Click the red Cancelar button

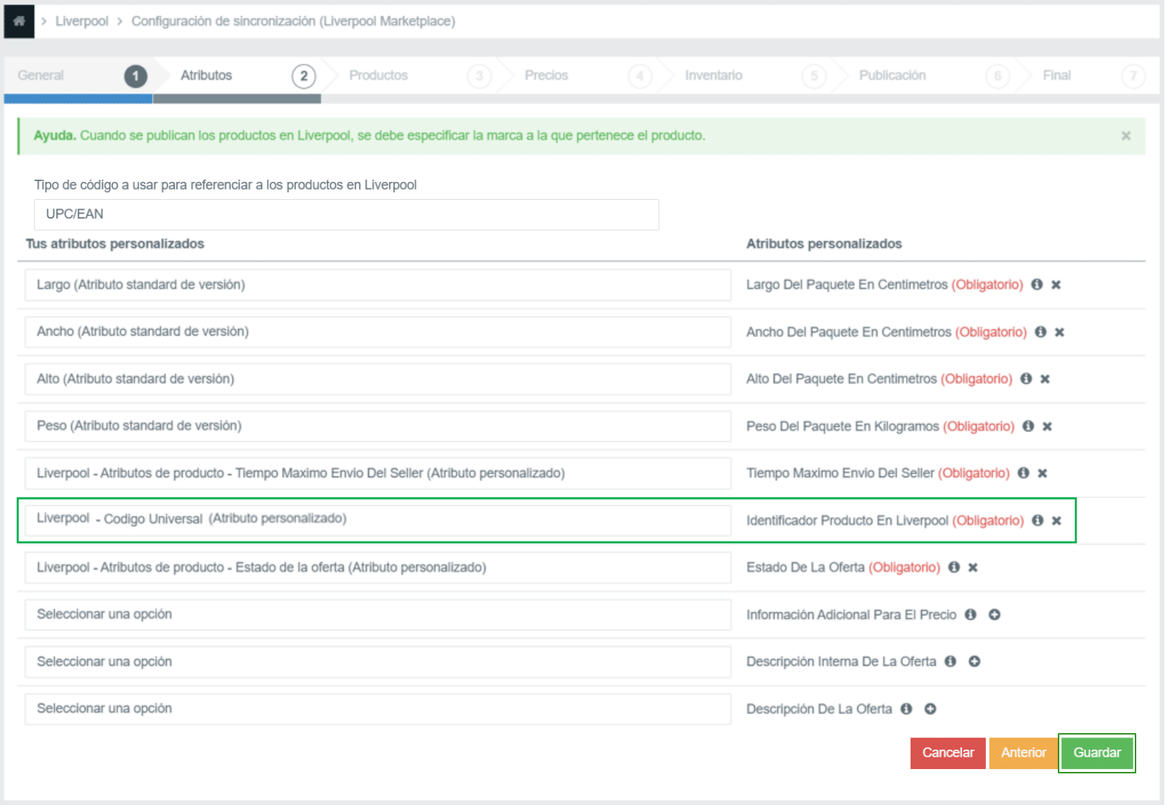948,753
